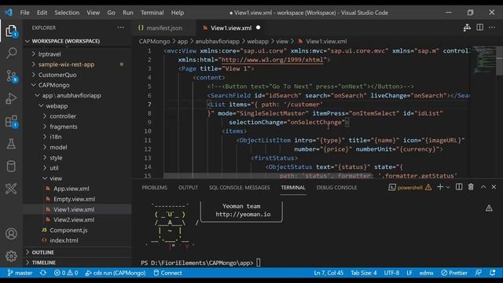Expand the CustomerQuo folder
The width and height of the screenshot is (503, 283).
[57, 75]
